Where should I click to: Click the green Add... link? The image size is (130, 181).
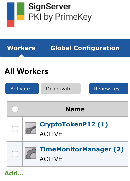(14, 173)
